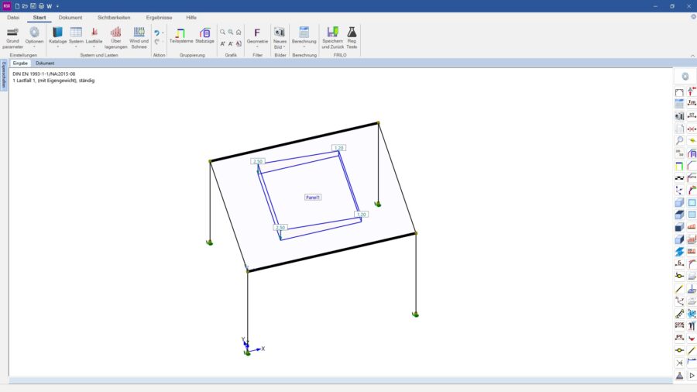
Task: Switch to the Dokument view tab
Action: tap(45, 63)
